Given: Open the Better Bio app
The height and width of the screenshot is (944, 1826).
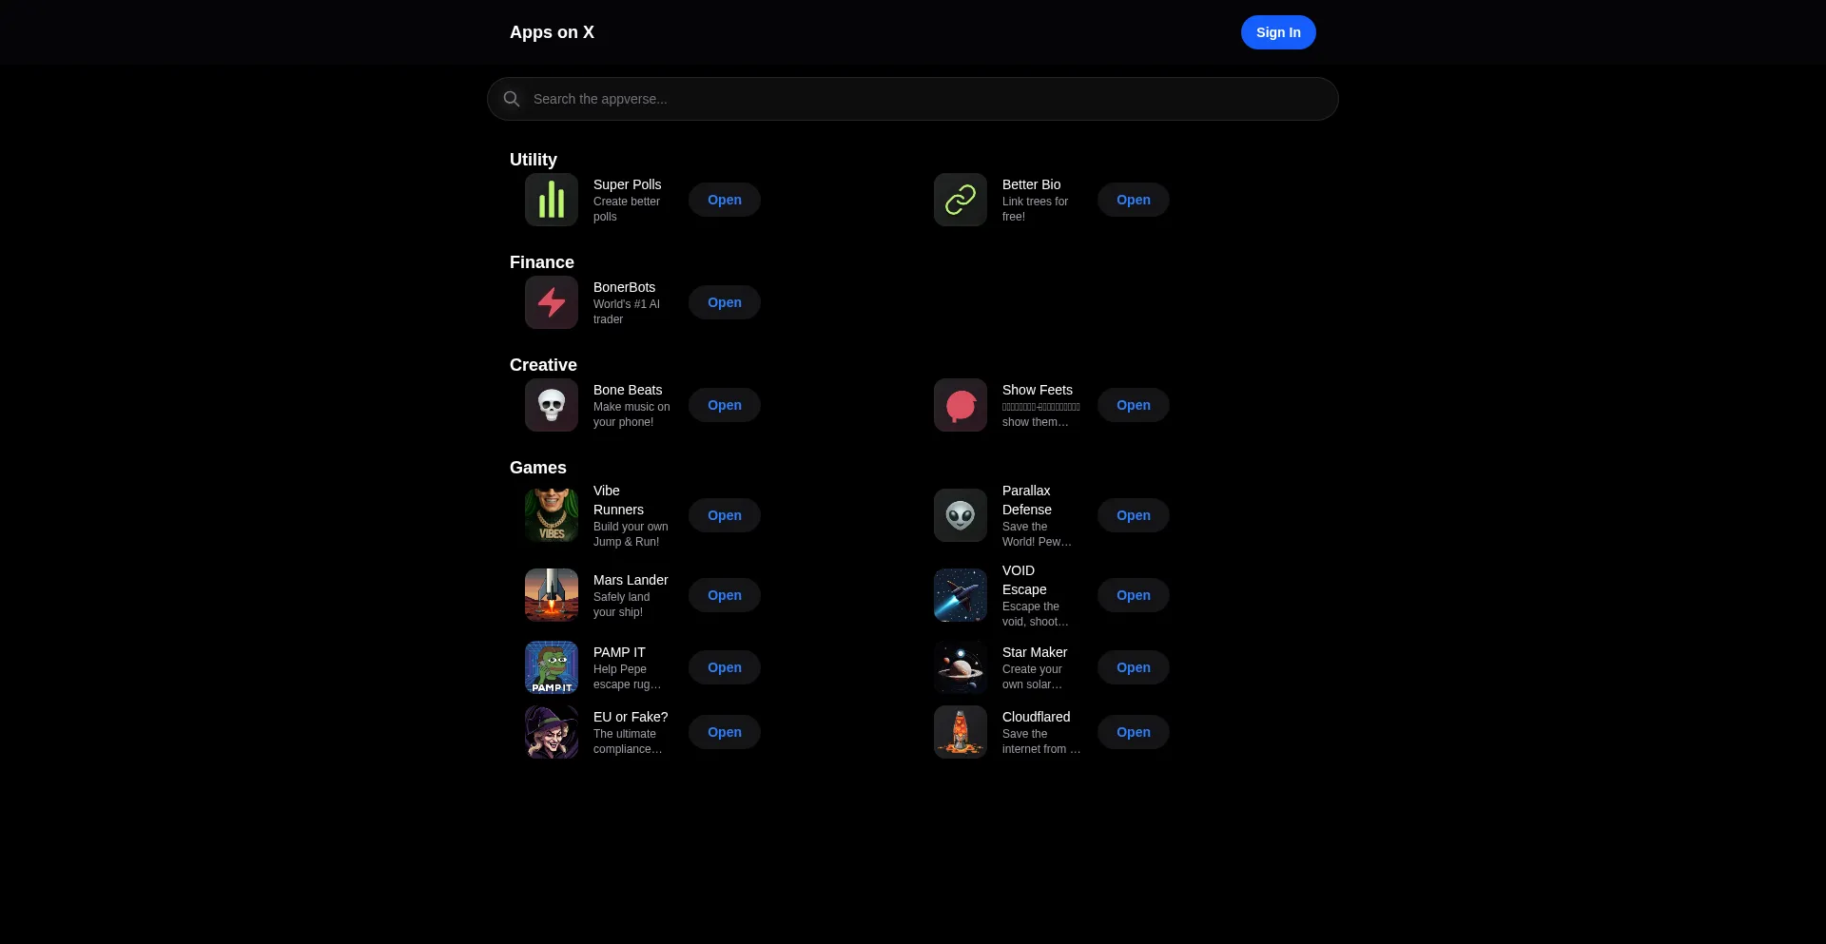Looking at the screenshot, I should pos(1134,200).
